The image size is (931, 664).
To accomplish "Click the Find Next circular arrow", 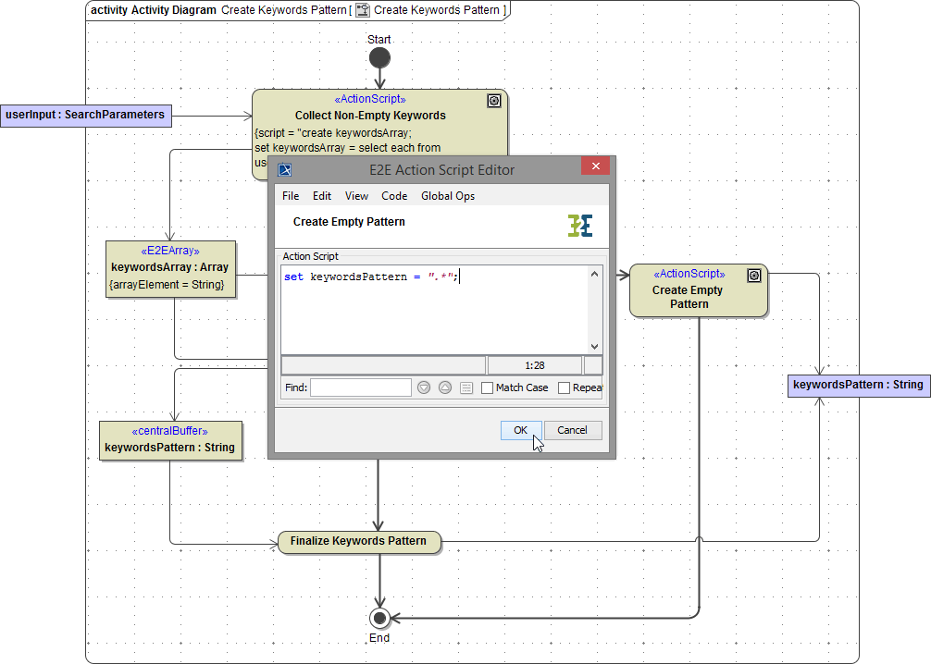I will 424,387.
